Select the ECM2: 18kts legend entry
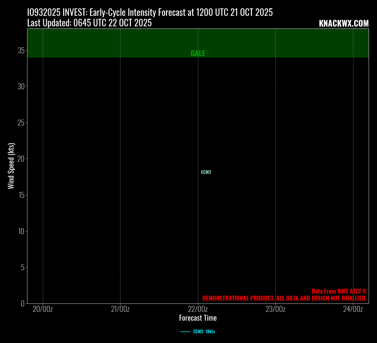The width and height of the screenshot is (377, 343). pos(204,331)
